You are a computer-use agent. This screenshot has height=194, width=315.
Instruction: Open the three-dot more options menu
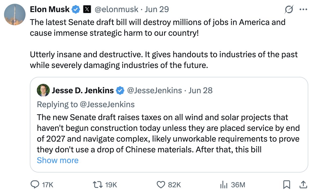[x=303, y=9]
